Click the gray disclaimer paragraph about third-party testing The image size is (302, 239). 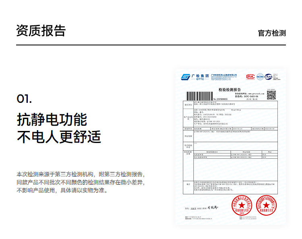coord(80,182)
